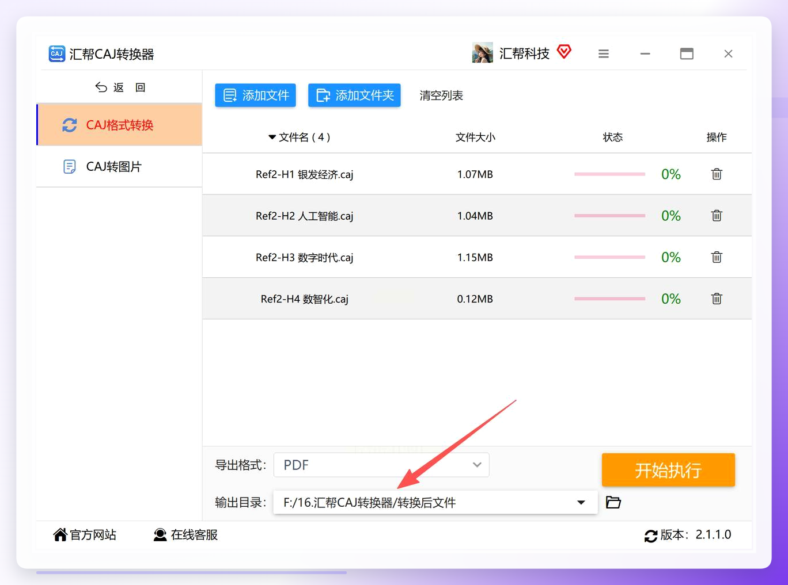Click the 文件大小 column header
The width and height of the screenshot is (788, 585).
coord(475,137)
